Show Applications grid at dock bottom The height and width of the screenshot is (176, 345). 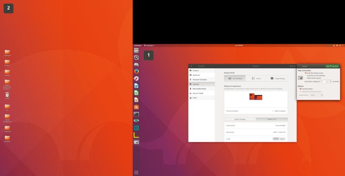coord(136,173)
